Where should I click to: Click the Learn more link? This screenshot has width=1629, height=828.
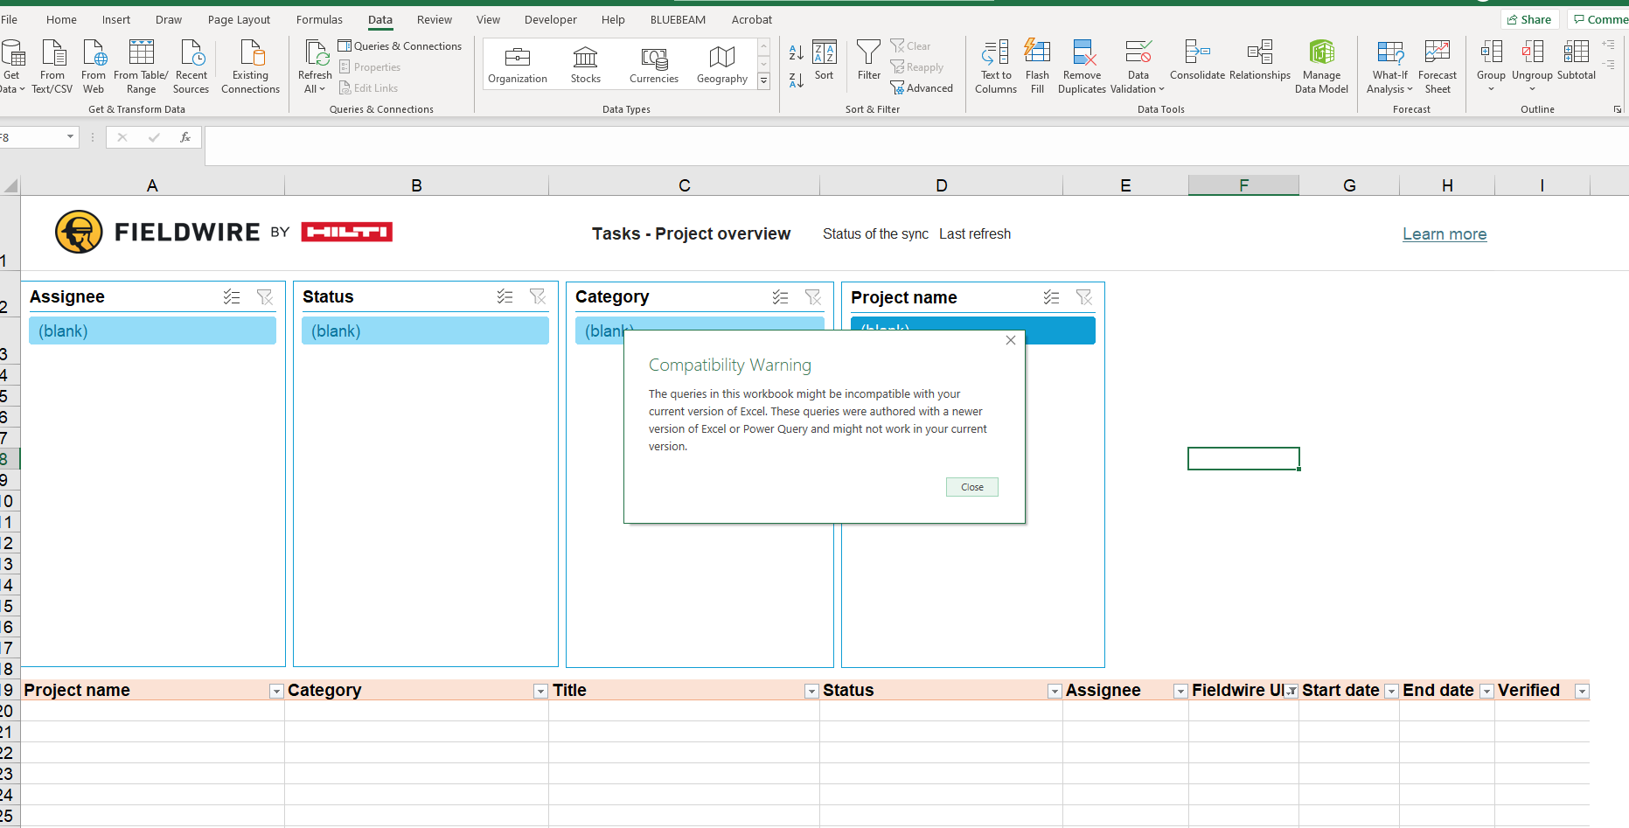pos(1445,234)
